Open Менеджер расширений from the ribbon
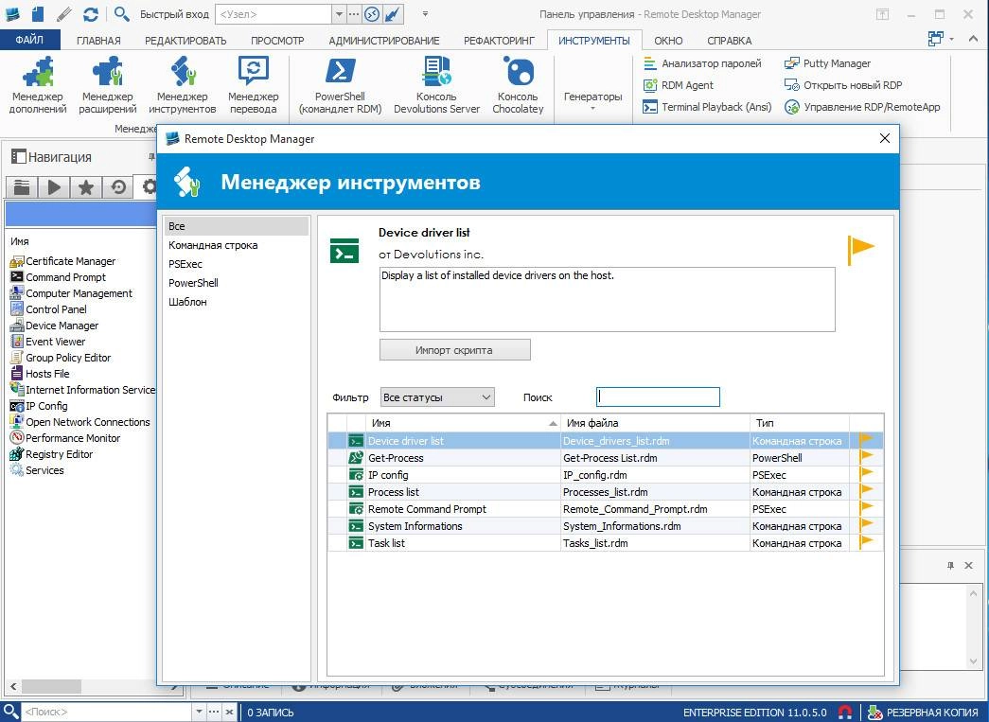This screenshot has width=989, height=722. click(x=107, y=85)
